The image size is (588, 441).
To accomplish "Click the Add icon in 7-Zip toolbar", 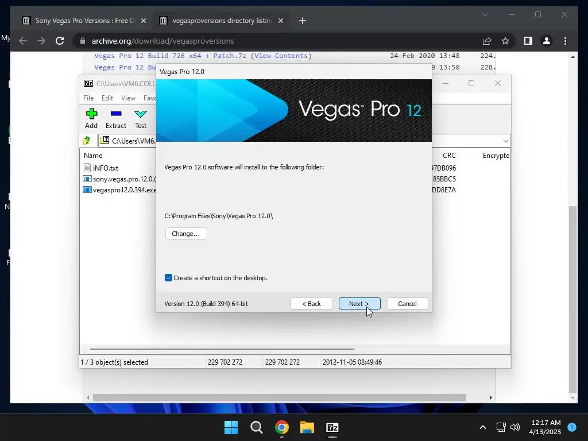I will [x=91, y=118].
